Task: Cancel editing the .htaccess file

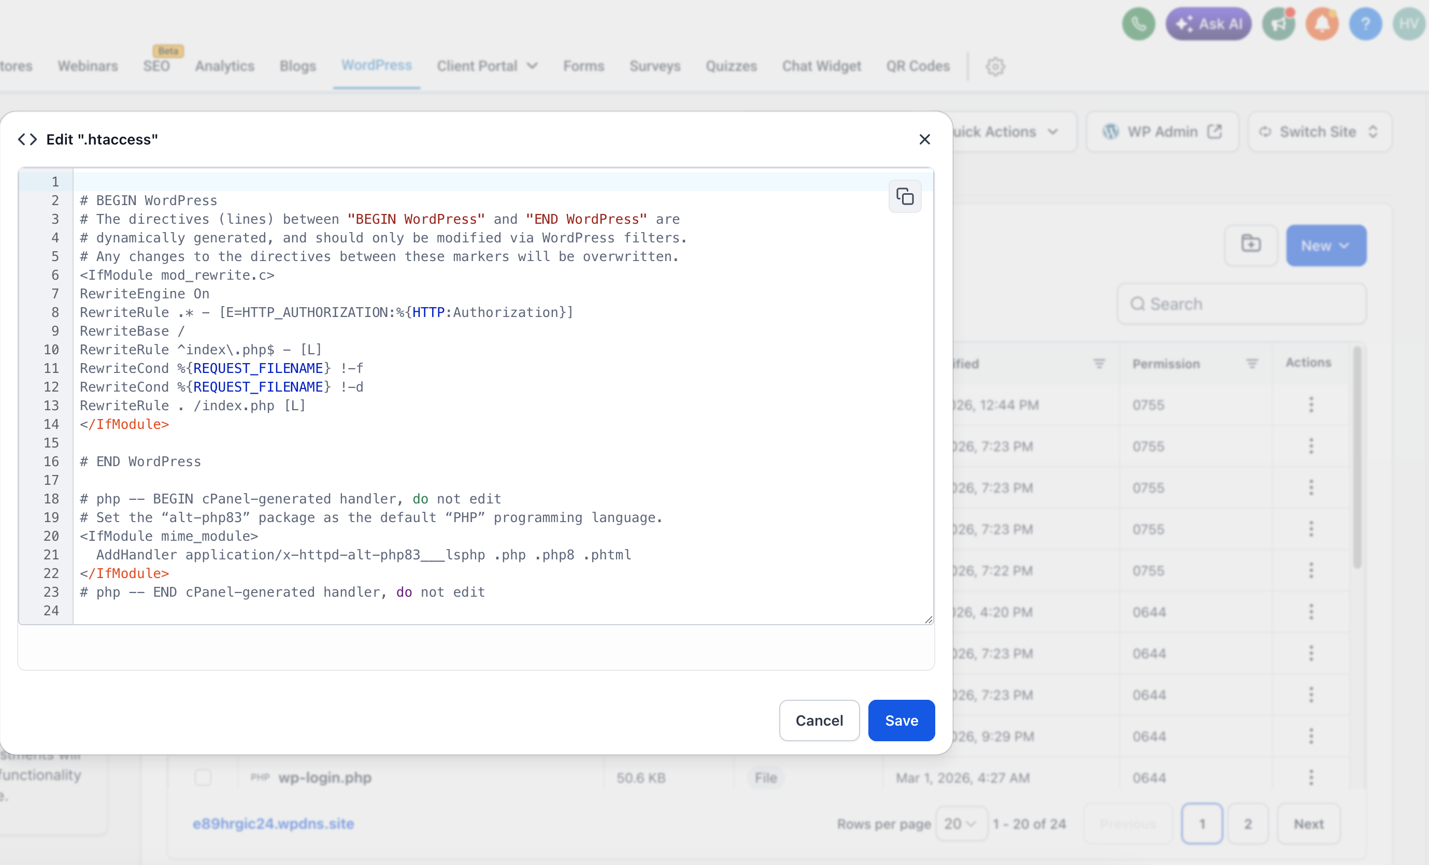Action: (x=819, y=720)
